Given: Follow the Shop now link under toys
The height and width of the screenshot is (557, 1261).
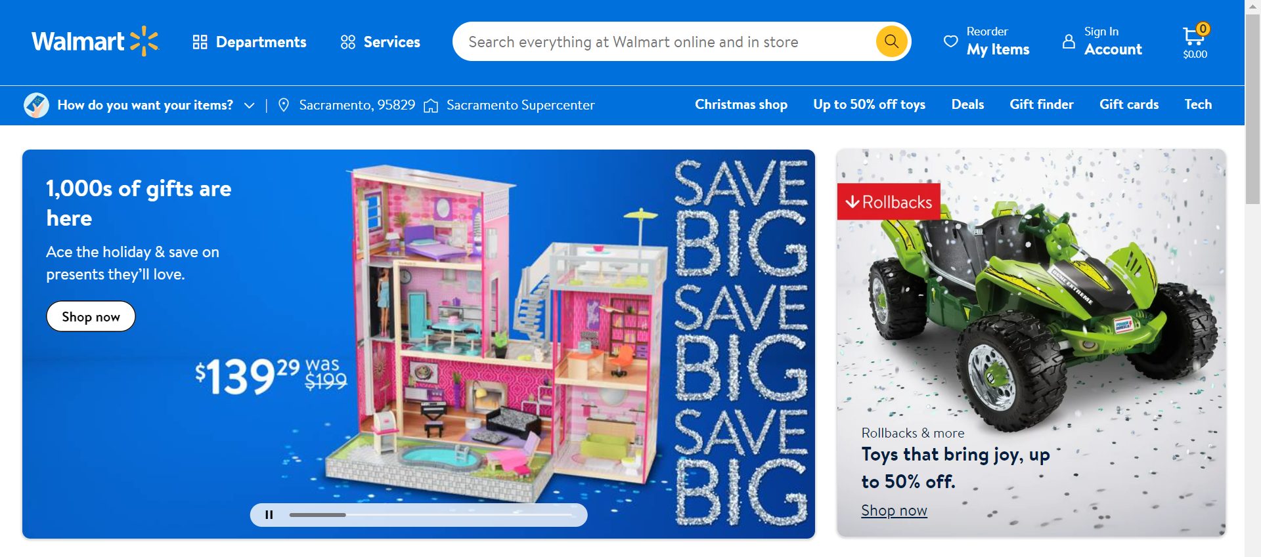Looking at the screenshot, I should 894,510.
